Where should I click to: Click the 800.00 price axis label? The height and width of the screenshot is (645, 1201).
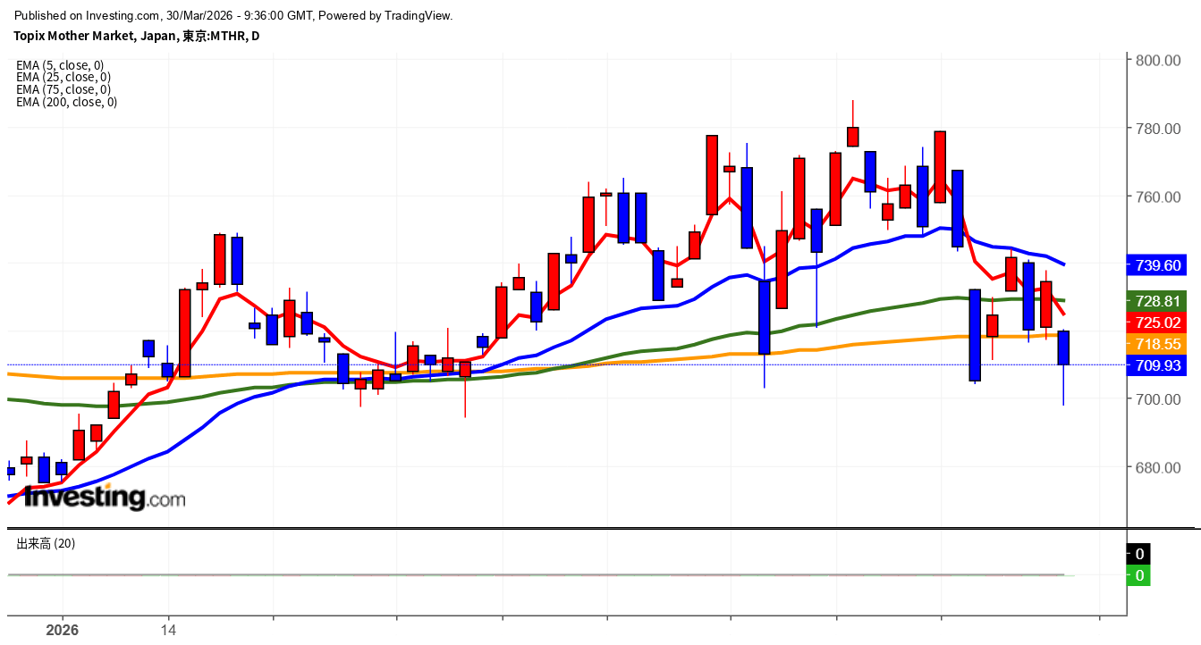point(1158,61)
